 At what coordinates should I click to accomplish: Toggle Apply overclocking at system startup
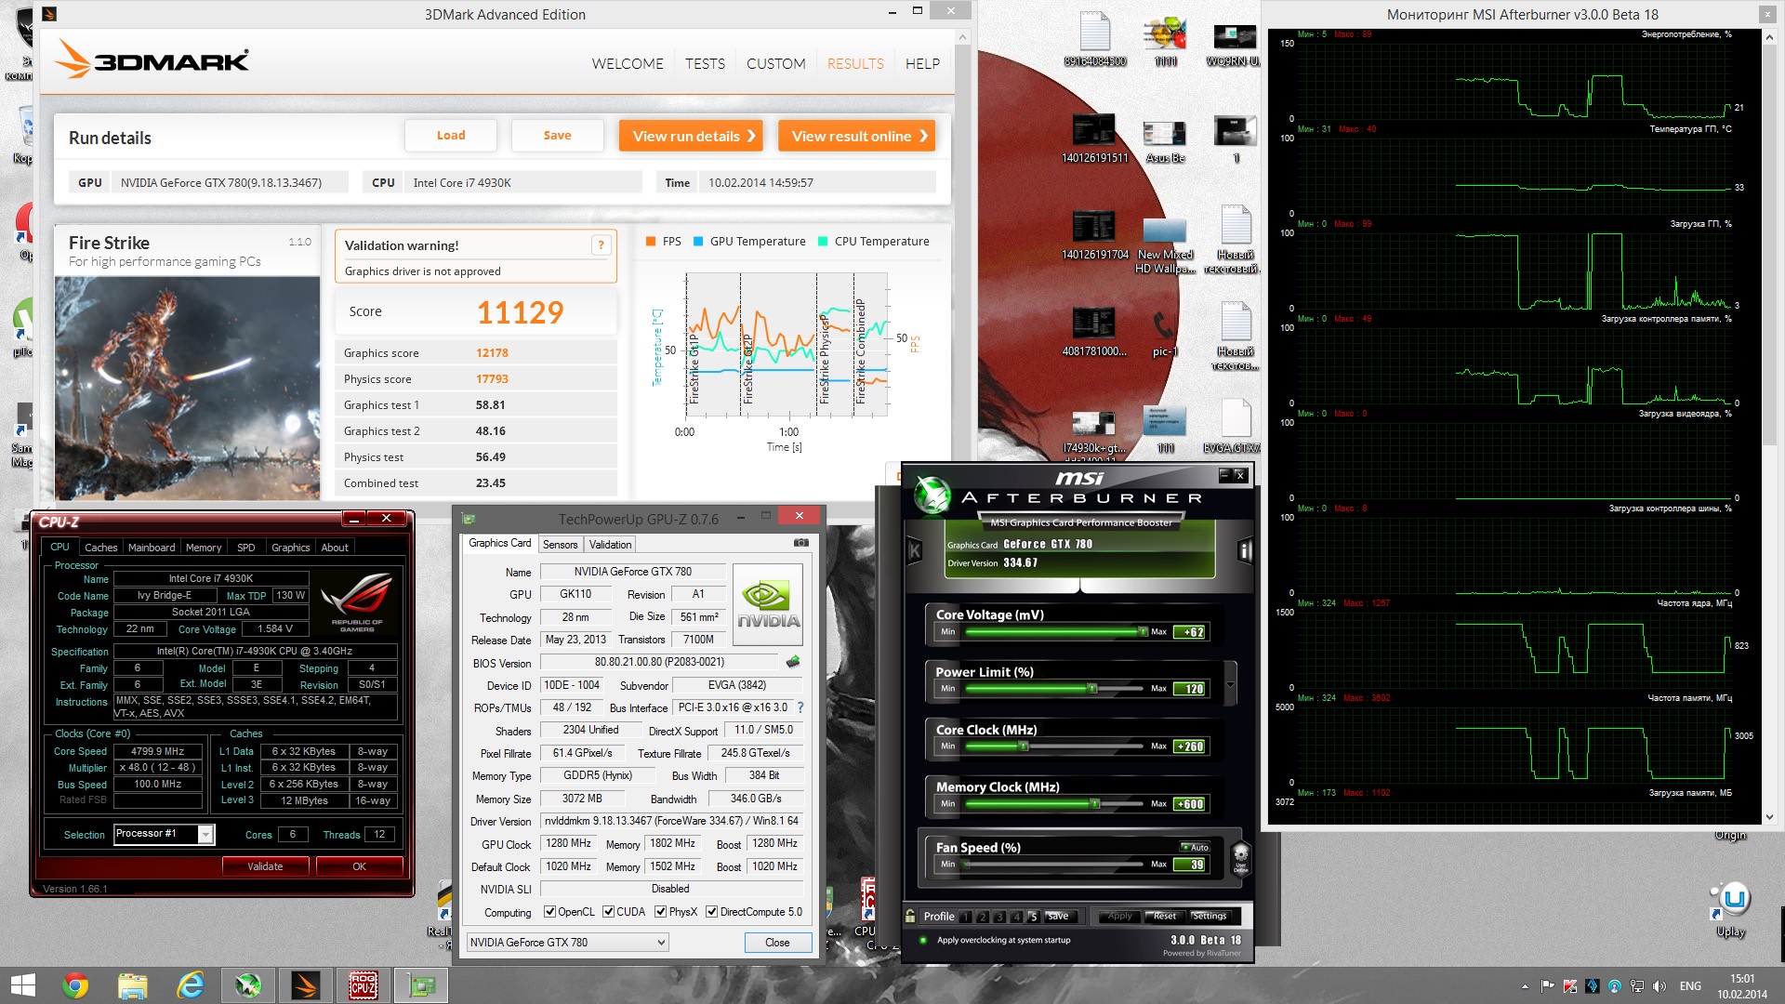pos(923,940)
